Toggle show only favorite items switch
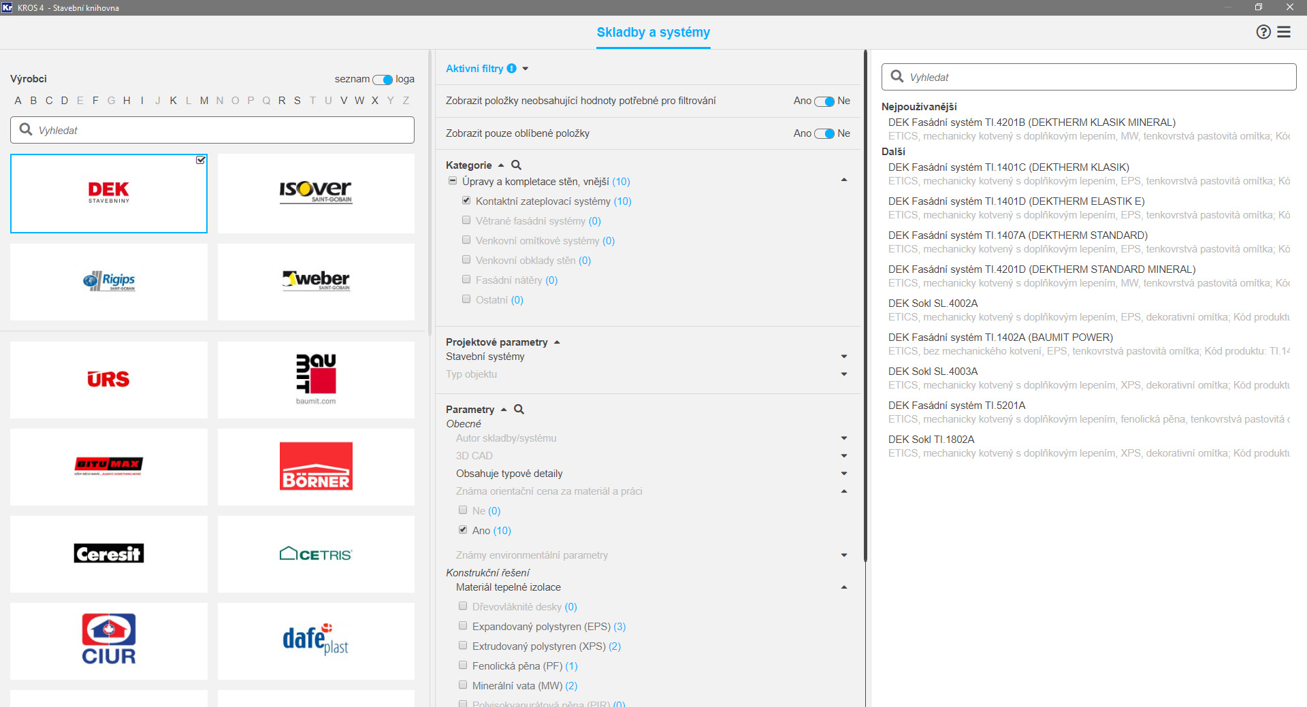The height and width of the screenshot is (707, 1307). [x=824, y=134]
